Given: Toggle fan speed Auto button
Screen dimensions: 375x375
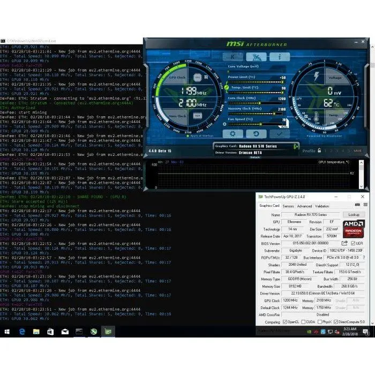Looking at the screenshot, I should pos(284,126).
